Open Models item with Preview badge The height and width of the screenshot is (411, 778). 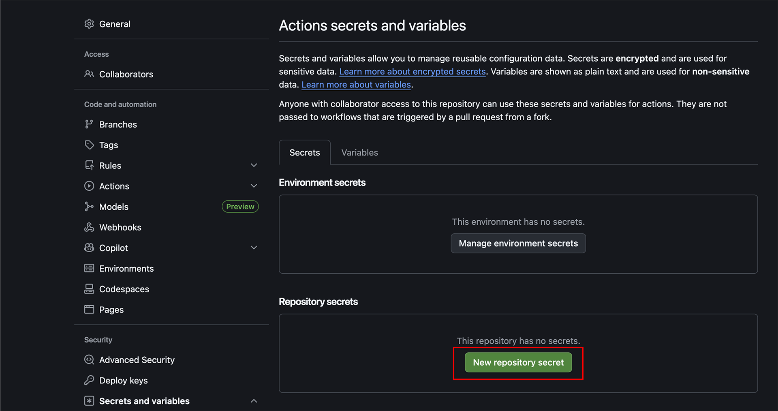[114, 207]
